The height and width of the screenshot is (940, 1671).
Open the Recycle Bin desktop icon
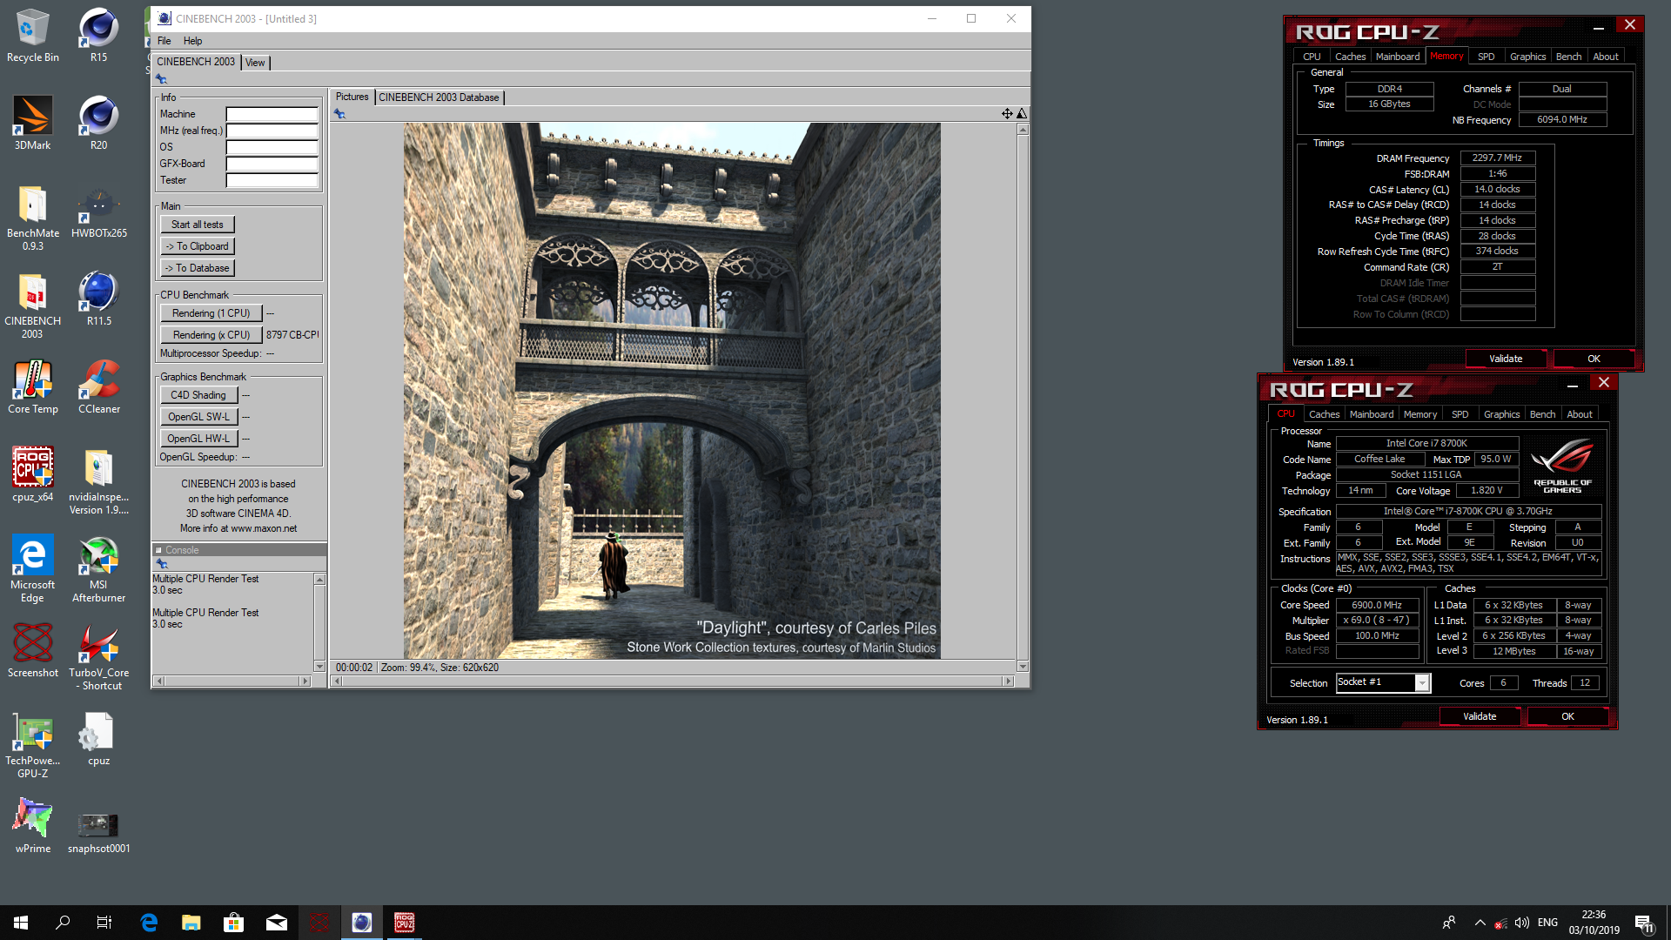point(32,35)
